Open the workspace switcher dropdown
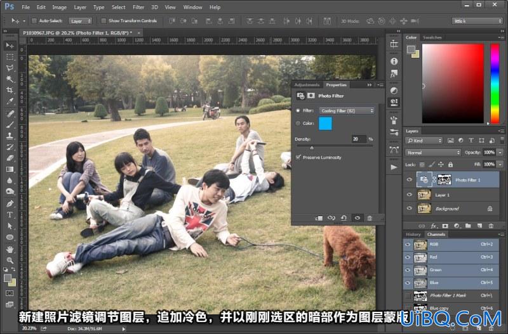Screen dimensions: 508x334 [478, 21]
